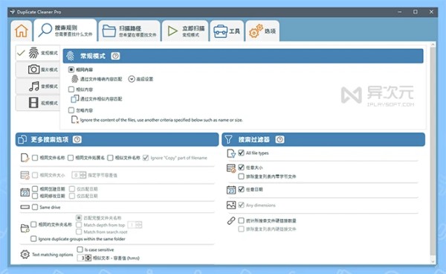
Task: Toggle Ignore "Copy" part of filename
Action: click(146, 158)
